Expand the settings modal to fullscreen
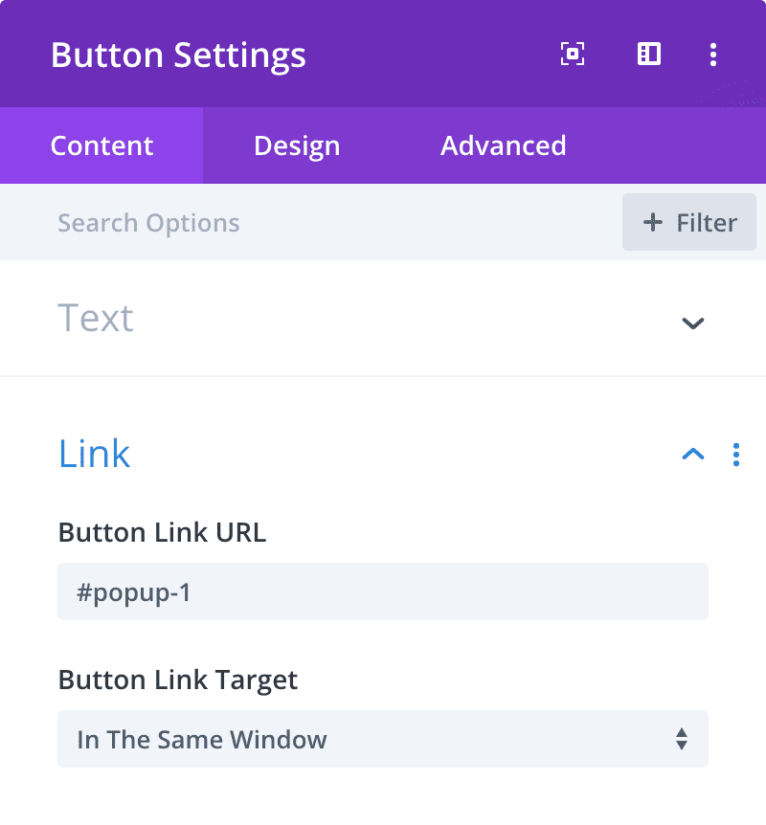 [573, 54]
